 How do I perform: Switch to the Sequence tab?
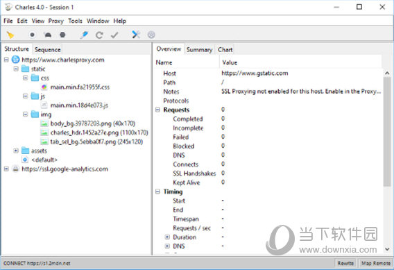[47, 49]
